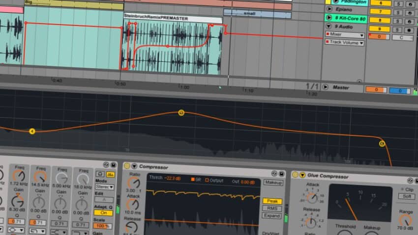The height and width of the screenshot is (235, 418).
Task: Adjust the 1.72 kHz Freq knob
Action: pos(19,176)
